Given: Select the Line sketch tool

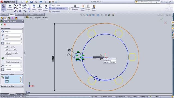Looking at the screenshot, I should [15, 5].
